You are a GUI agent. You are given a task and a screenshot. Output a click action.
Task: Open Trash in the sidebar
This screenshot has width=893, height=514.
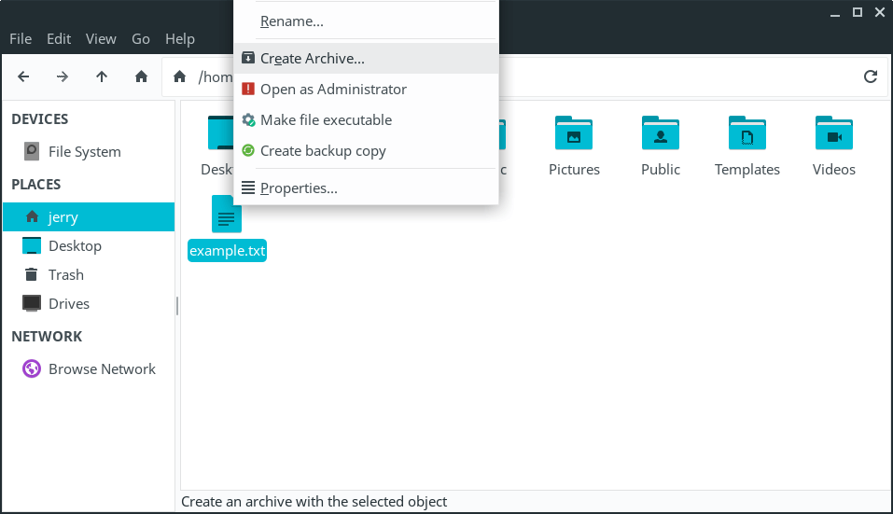(65, 275)
